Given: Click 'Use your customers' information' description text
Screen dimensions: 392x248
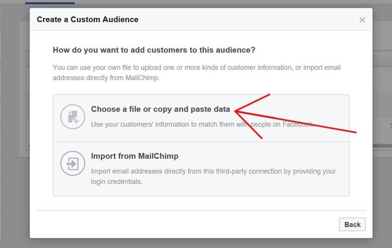Looking at the screenshot, I should tap(174, 124).
